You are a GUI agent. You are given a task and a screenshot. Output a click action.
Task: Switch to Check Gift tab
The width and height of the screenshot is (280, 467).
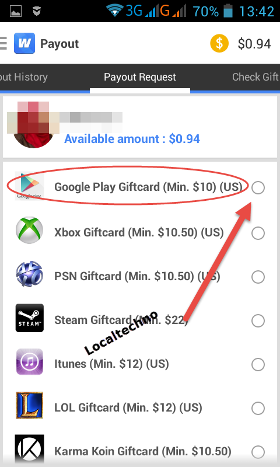point(256,77)
